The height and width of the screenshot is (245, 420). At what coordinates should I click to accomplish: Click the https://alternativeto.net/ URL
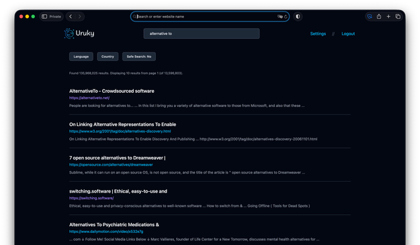[89, 98]
